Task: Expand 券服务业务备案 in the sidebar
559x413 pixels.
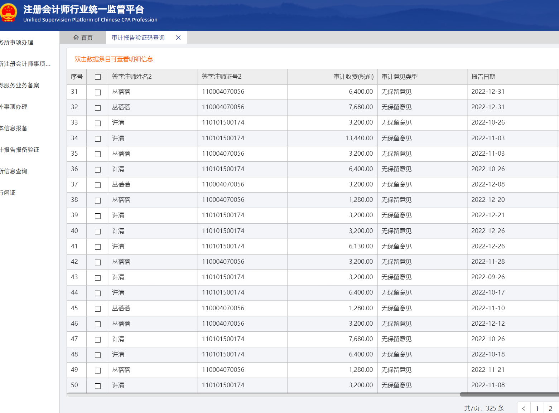Action: click(20, 85)
